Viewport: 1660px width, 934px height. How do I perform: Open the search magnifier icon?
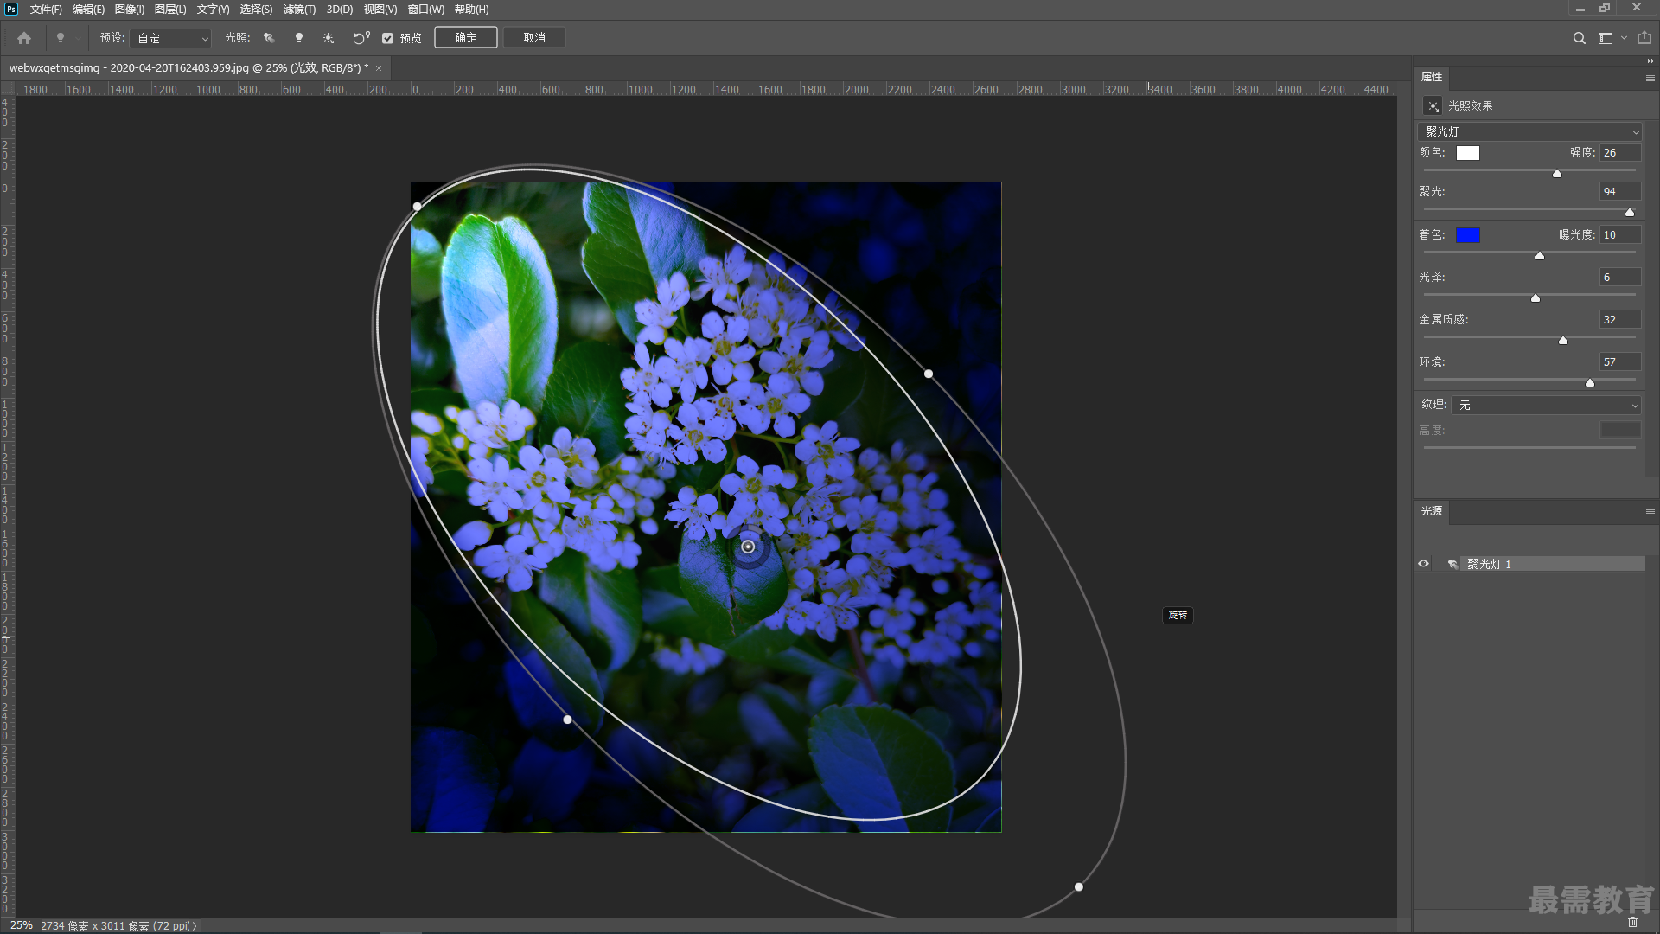point(1579,38)
